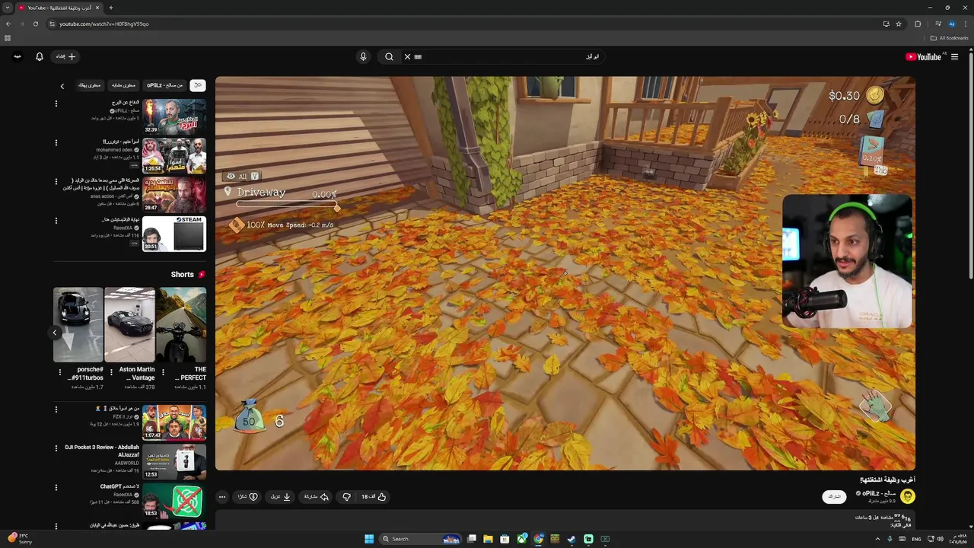Image resolution: width=974 pixels, height=548 pixels.
Task: Open options for Aston Martin Vantage Short
Action: [111, 372]
